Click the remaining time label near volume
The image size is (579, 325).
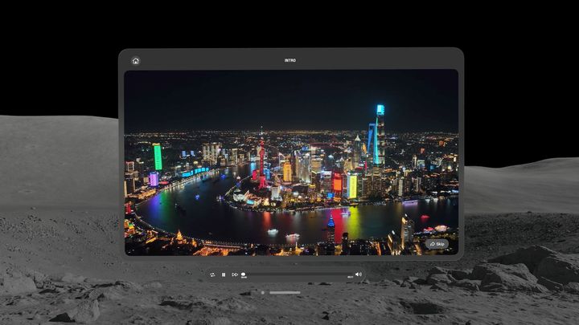350,278
